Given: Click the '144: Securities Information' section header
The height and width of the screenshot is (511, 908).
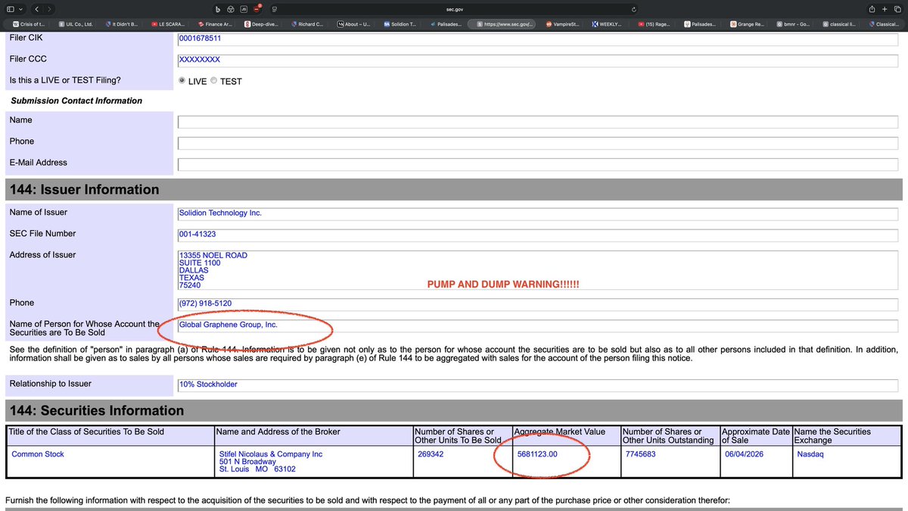Looking at the screenshot, I should 454,410.
